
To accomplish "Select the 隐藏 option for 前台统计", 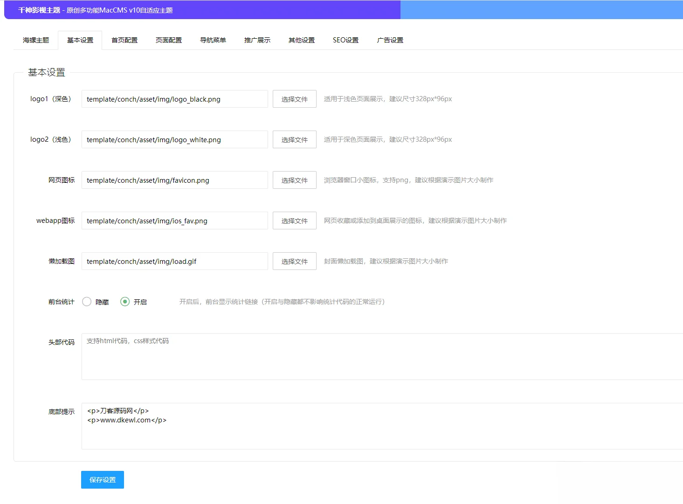I will [x=87, y=302].
